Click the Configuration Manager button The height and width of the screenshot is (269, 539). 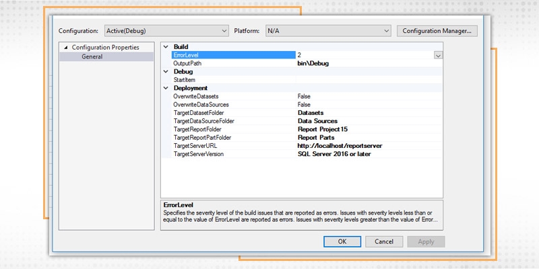pyautogui.click(x=437, y=31)
